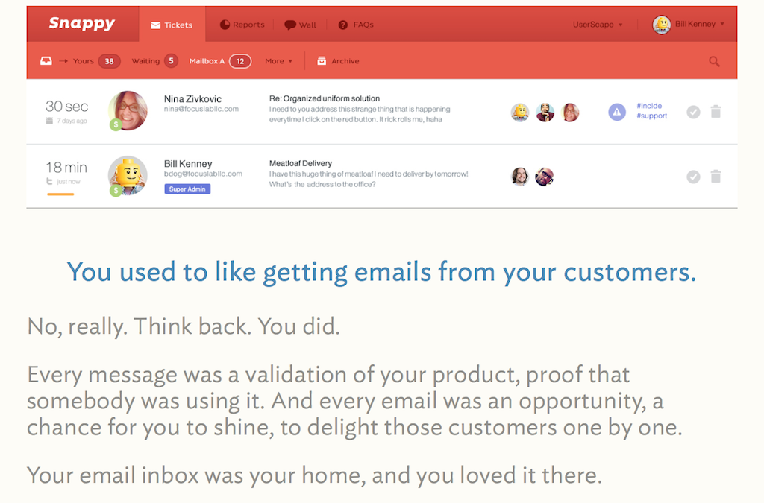Image resolution: width=764 pixels, height=503 pixels.
Task: Mark Nina's ticket as resolved checkmark
Action: [693, 112]
